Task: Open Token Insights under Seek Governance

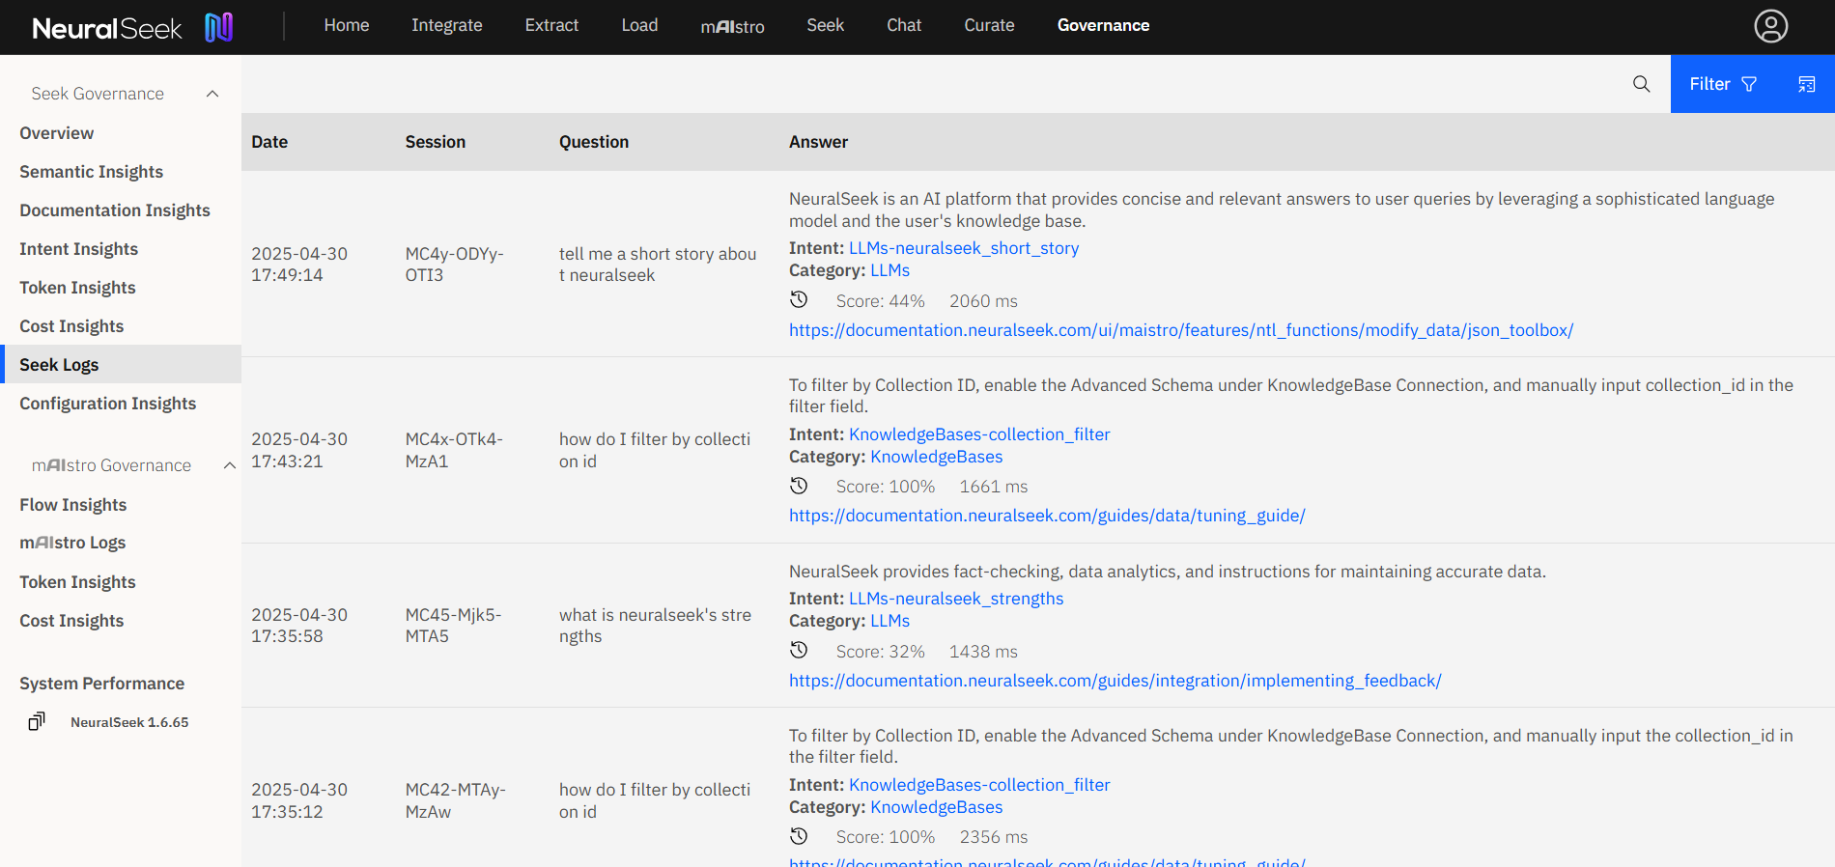Action: pyautogui.click(x=77, y=288)
